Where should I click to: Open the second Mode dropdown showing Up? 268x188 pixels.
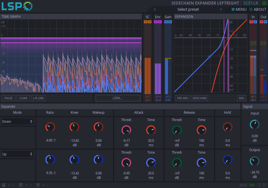[x=18, y=154]
